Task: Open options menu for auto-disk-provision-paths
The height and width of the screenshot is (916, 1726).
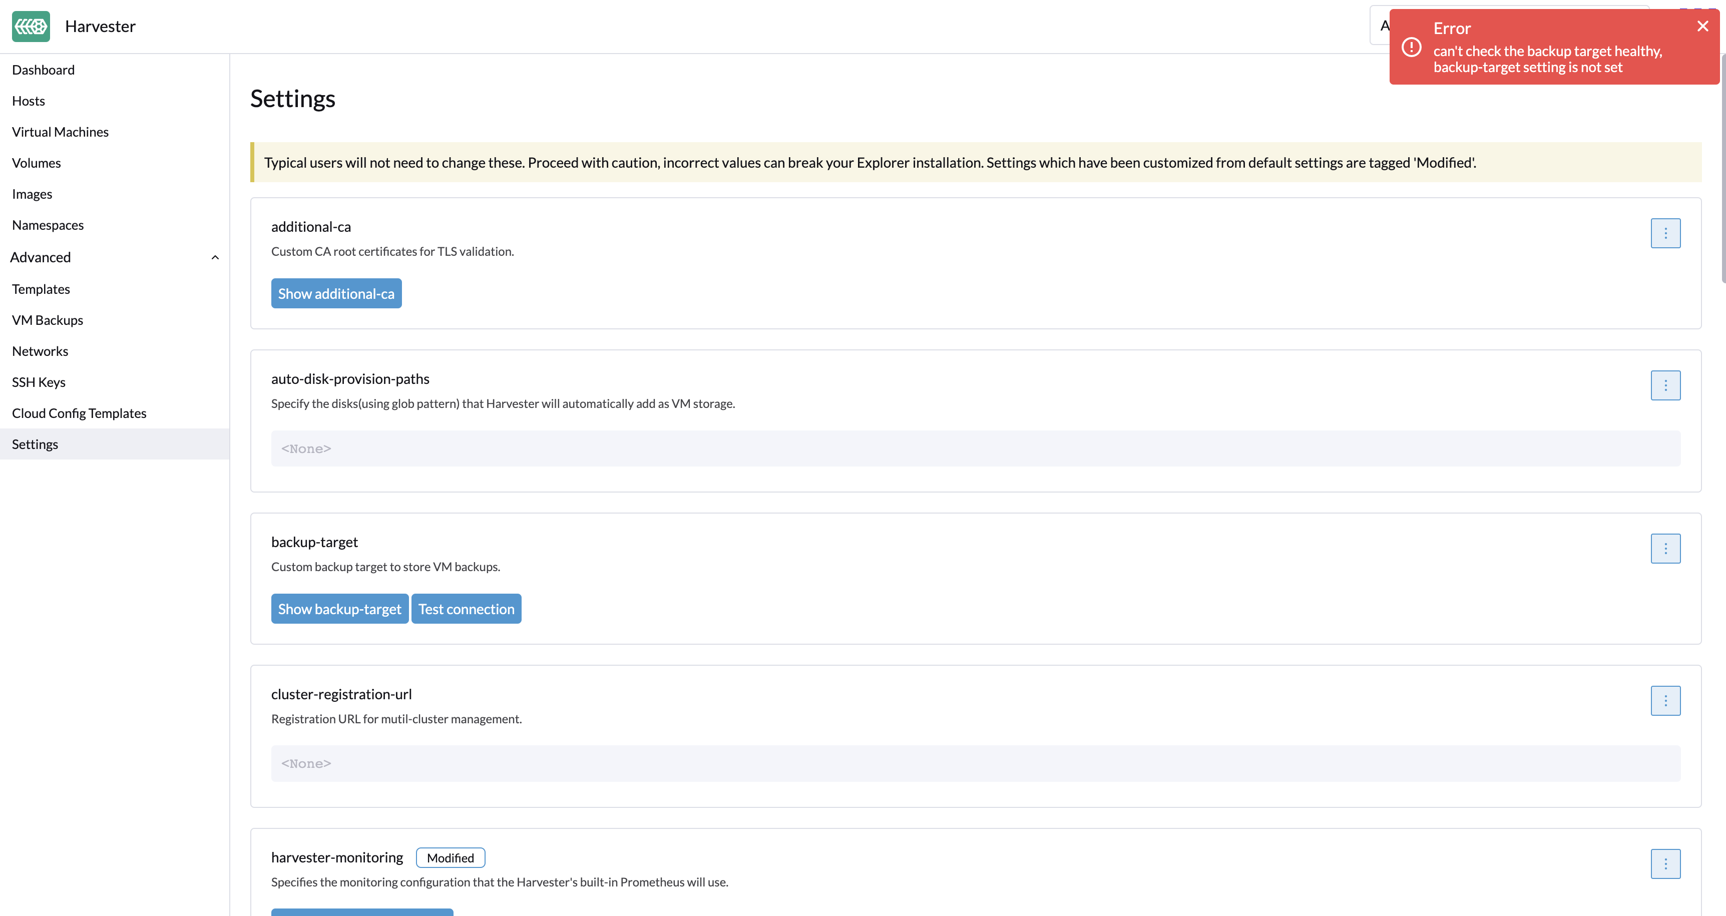Action: click(1666, 384)
